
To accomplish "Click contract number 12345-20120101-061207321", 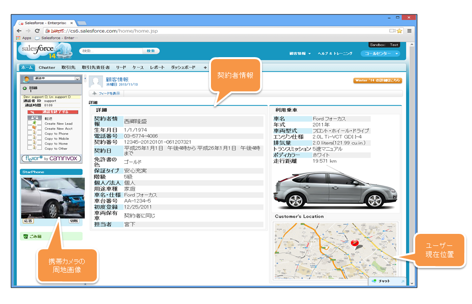I will click(157, 142).
